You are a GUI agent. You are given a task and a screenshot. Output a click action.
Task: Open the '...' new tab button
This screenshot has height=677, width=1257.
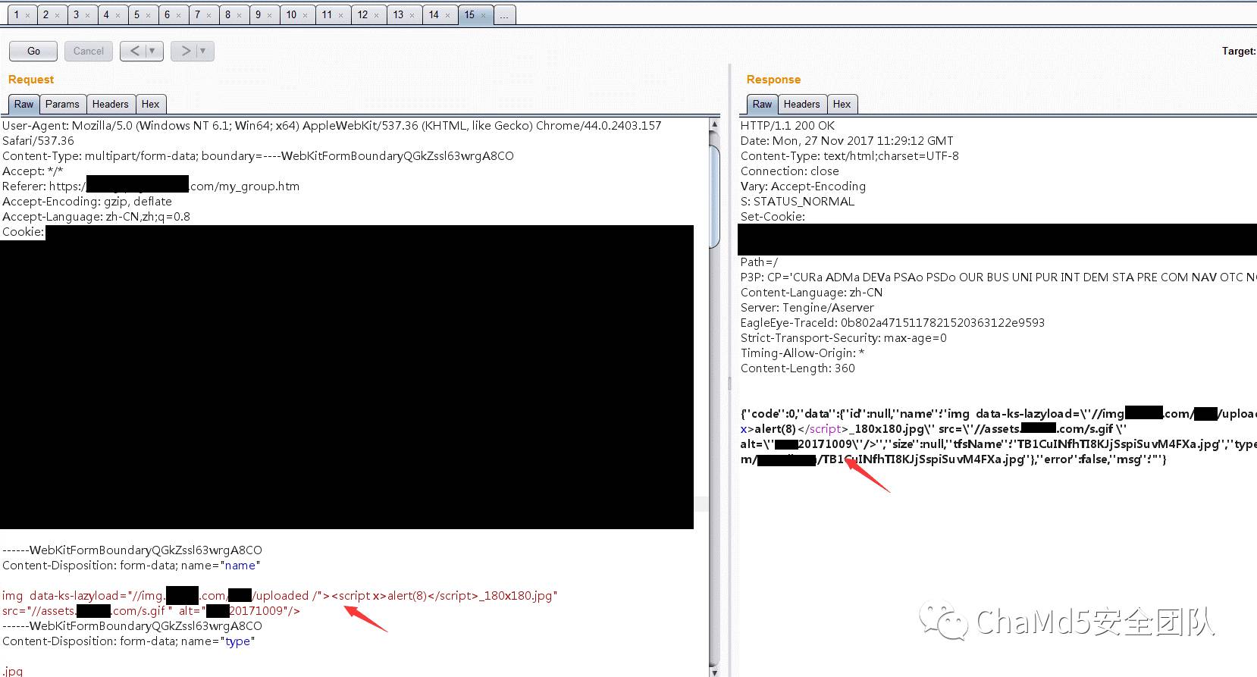pyautogui.click(x=505, y=14)
